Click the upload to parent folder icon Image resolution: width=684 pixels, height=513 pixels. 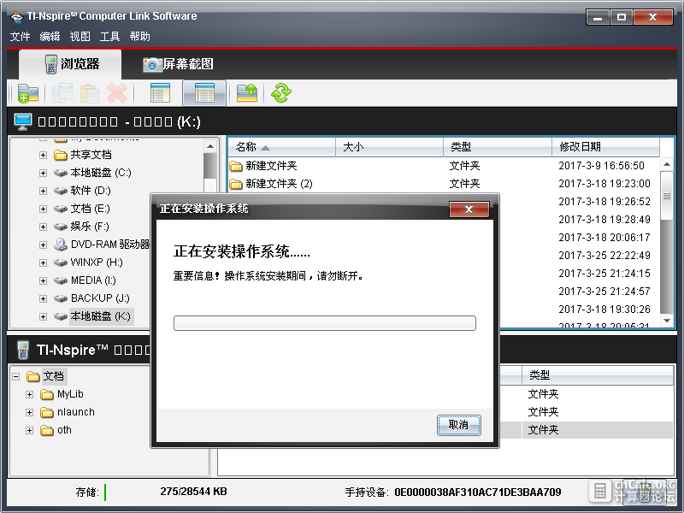tap(247, 93)
